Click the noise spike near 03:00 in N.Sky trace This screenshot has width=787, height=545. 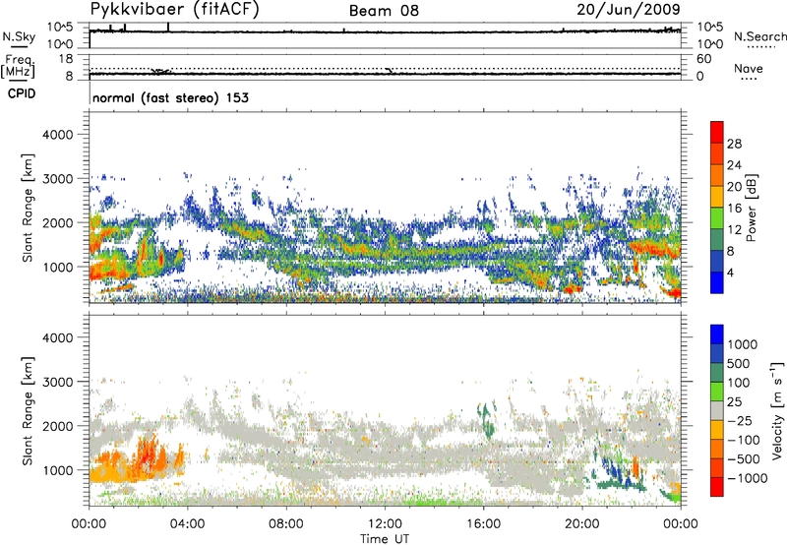click(168, 27)
